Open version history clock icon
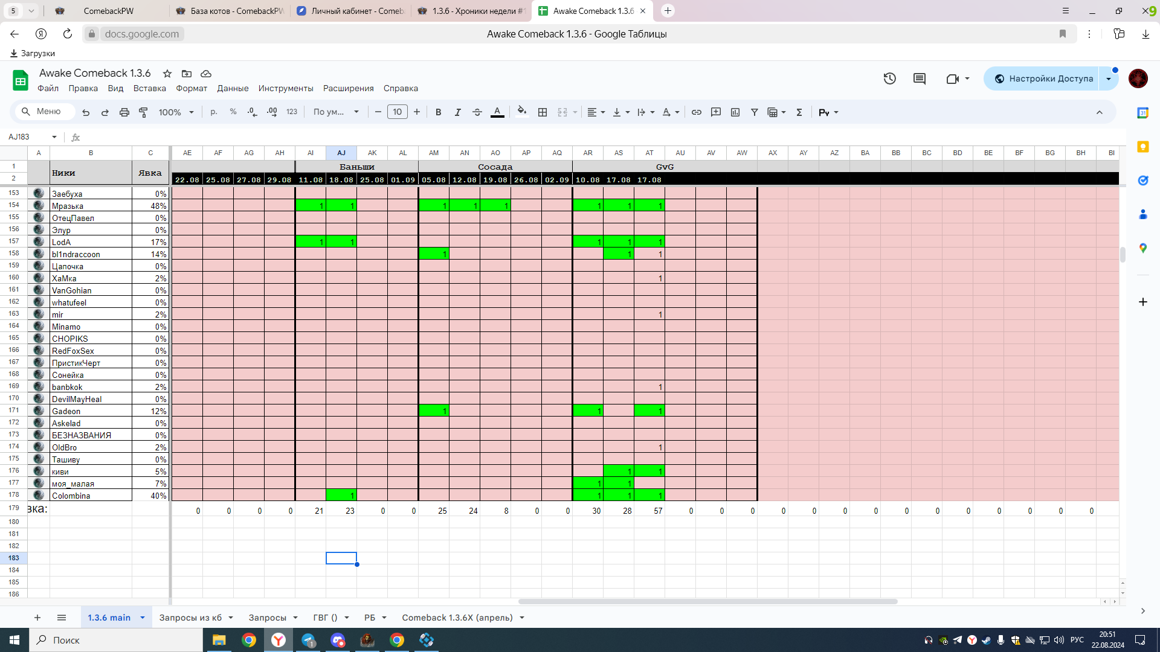This screenshot has height=652, width=1160. (889, 78)
